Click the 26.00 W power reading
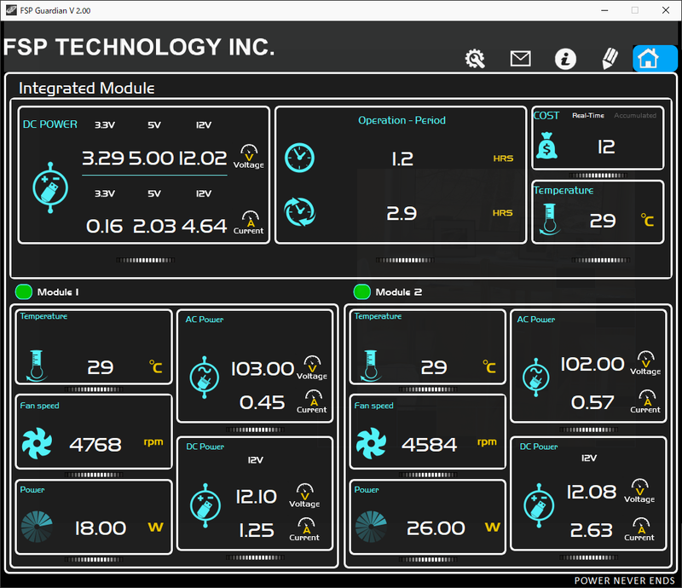 click(436, 528)
